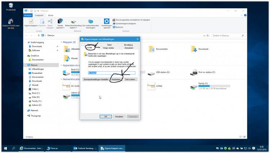Open Instellingen via the gear icon
This screenshot has height=153, width=270.
point(107,22)
